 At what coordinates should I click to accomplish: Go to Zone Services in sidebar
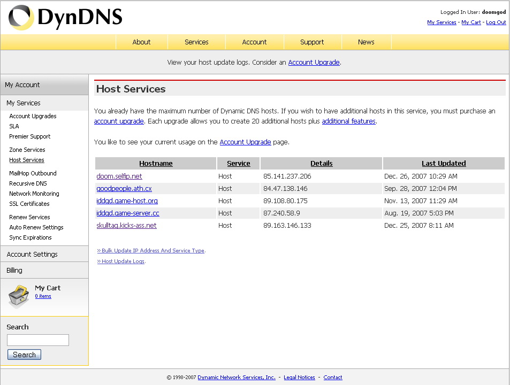click(x=27, y=150)
